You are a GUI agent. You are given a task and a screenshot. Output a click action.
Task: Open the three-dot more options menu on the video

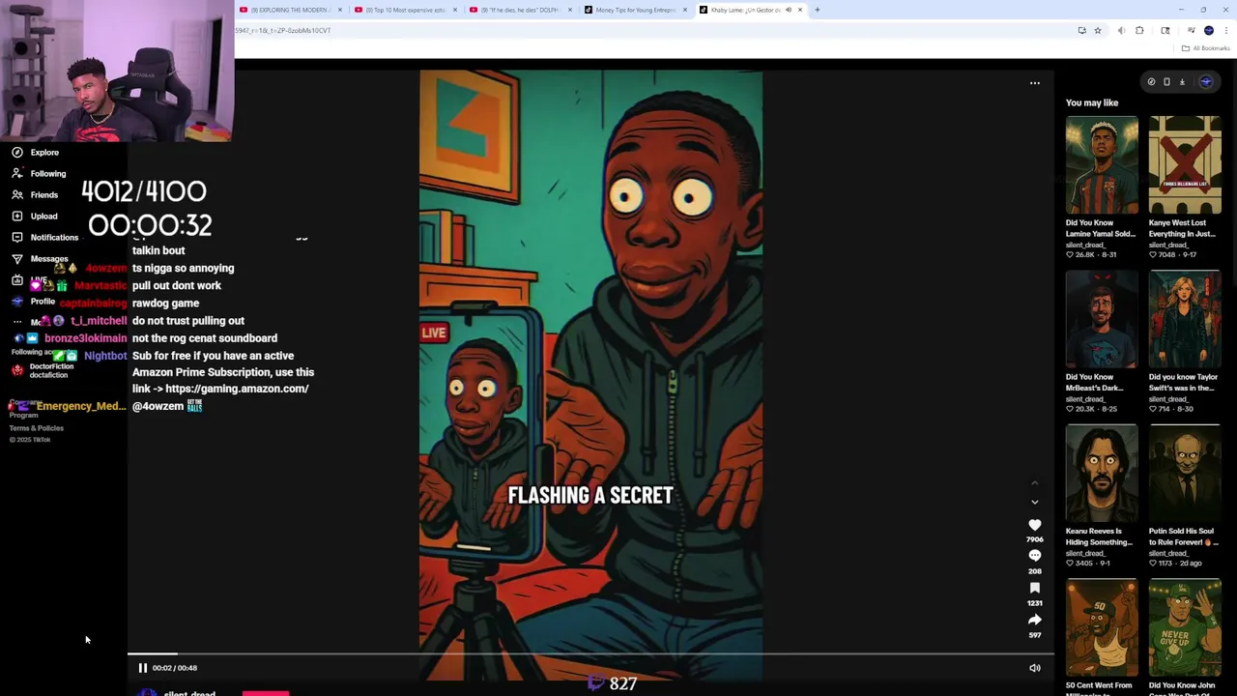coord(1034,83)
